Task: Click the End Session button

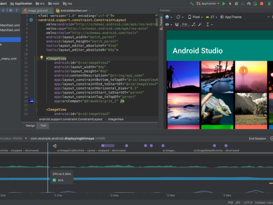Action: click(x=257, y=138)
